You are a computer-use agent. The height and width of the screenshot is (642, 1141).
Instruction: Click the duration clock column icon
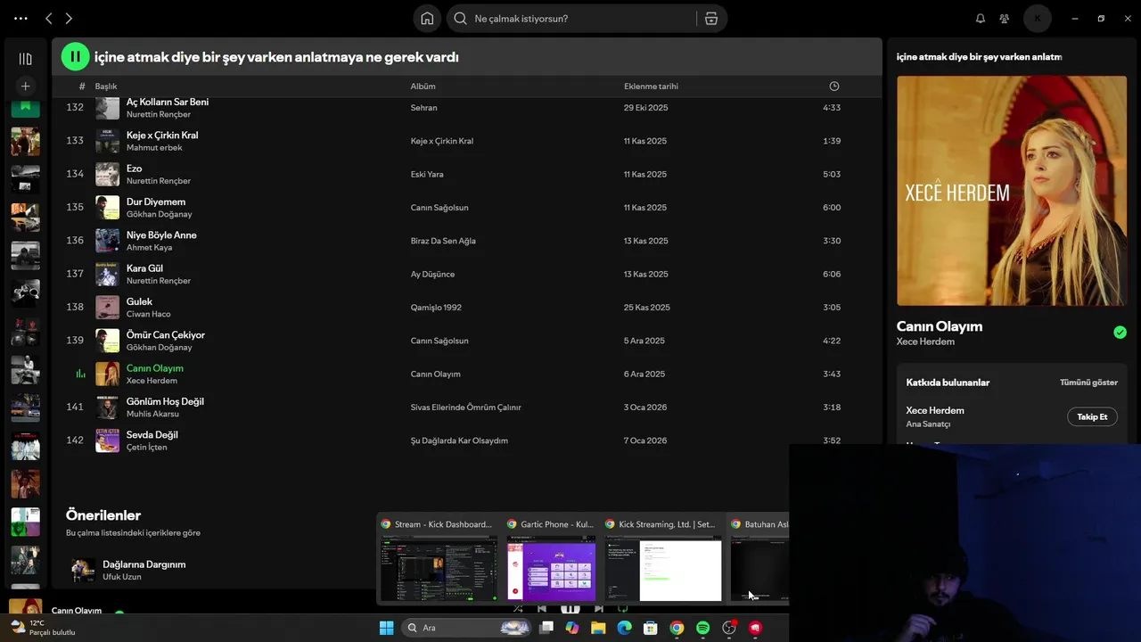click(834, 86)
